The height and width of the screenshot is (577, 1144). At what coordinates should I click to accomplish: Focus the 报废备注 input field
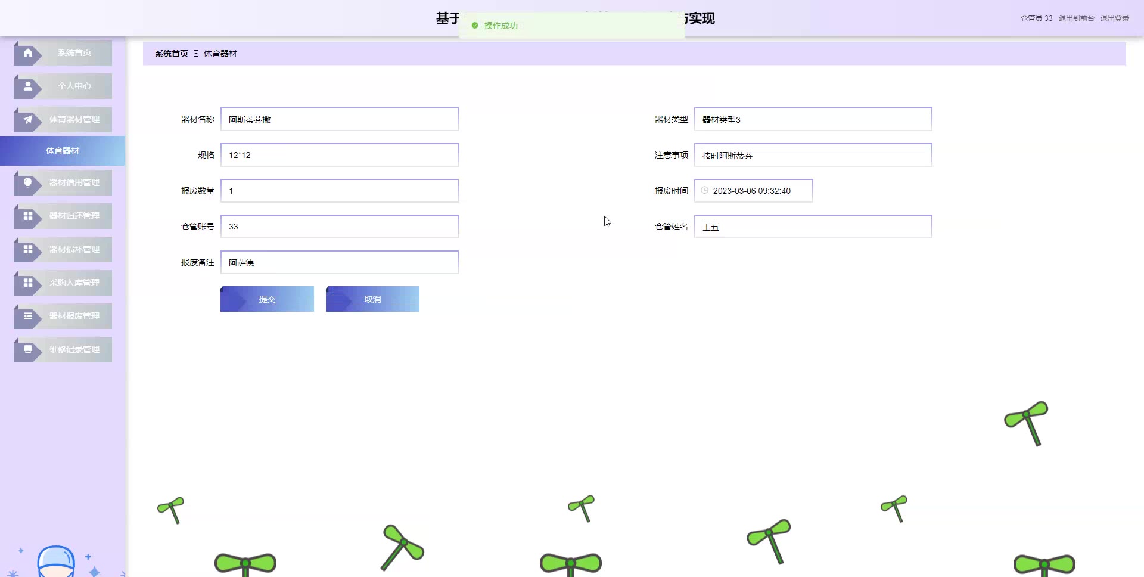tap(340, 262)
